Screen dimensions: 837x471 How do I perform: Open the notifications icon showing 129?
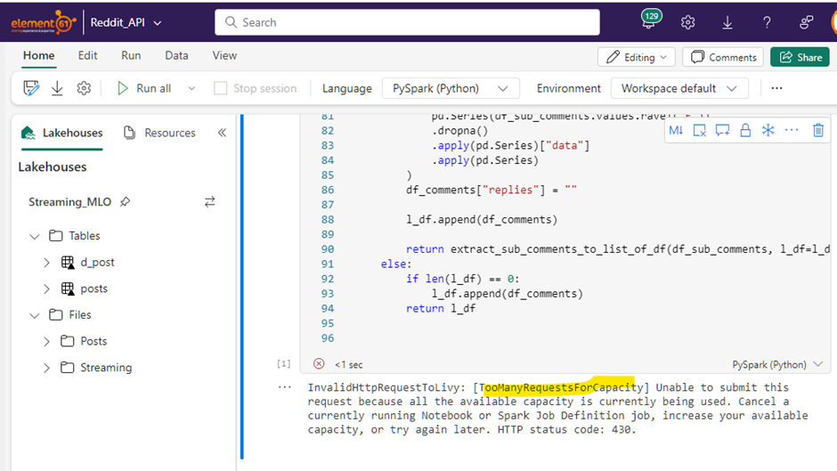click(x=651, y=22)
